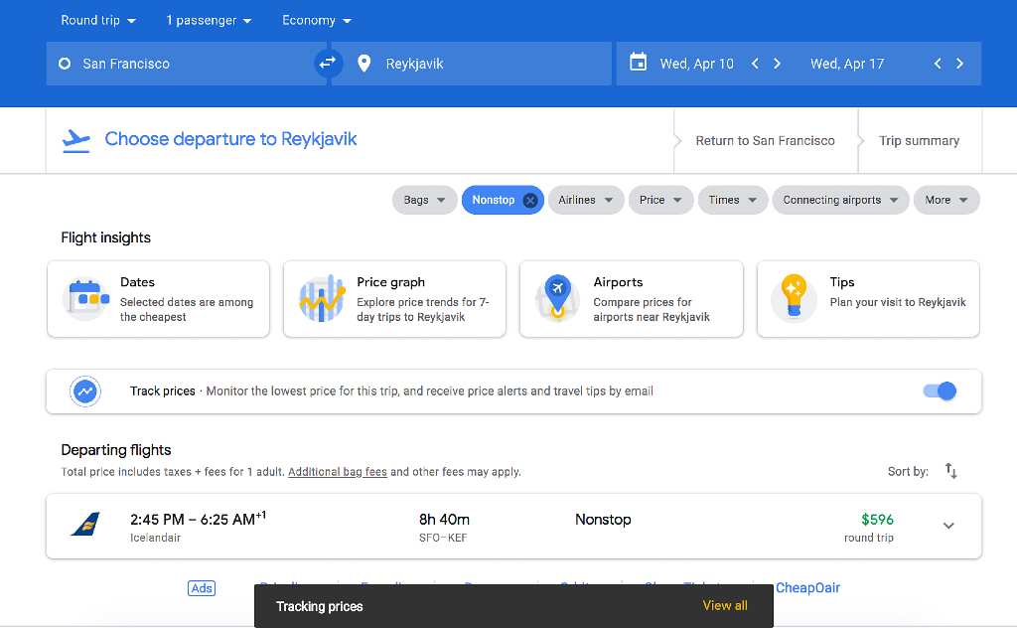
Task: Open the Airlines filter dropdown
Action: [x=586, y=200]
